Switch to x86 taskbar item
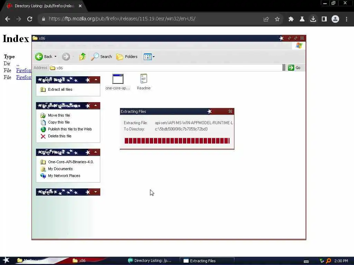 [79, 261]
